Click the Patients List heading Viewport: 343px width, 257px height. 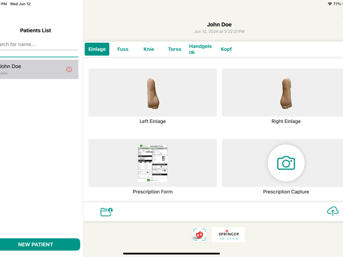pos(35,30)
